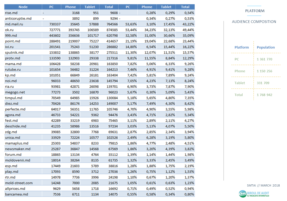287x201 pixels.
Task: Click the anticoruptie.md row name
Action: click(x=18, y=18)
